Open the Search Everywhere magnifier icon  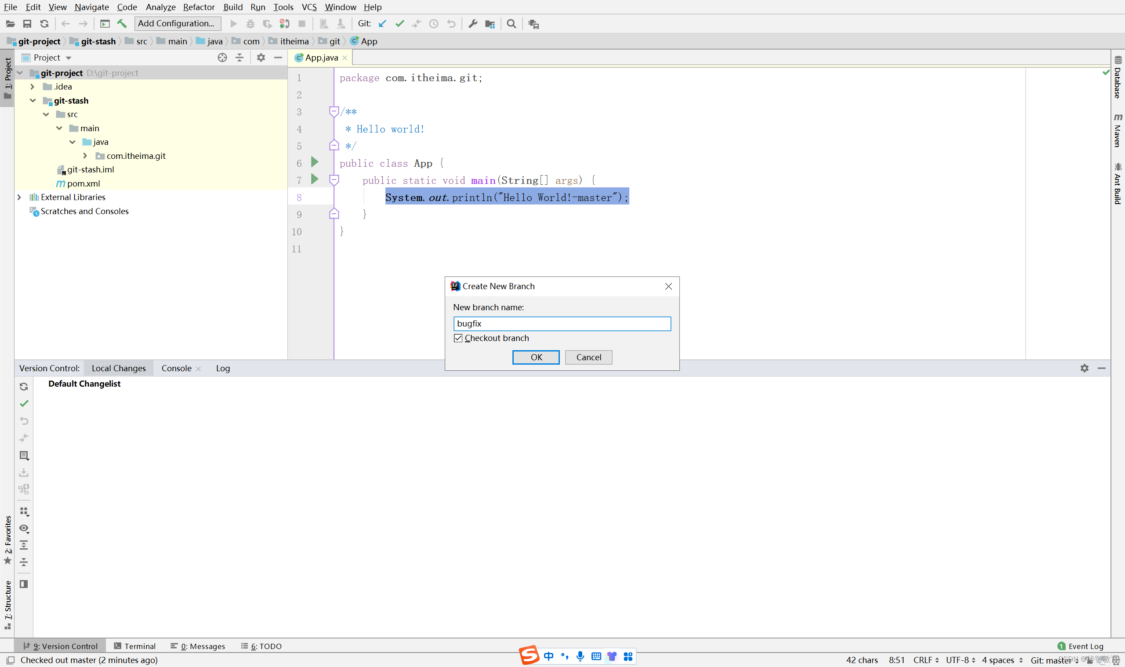pos(511,24)
